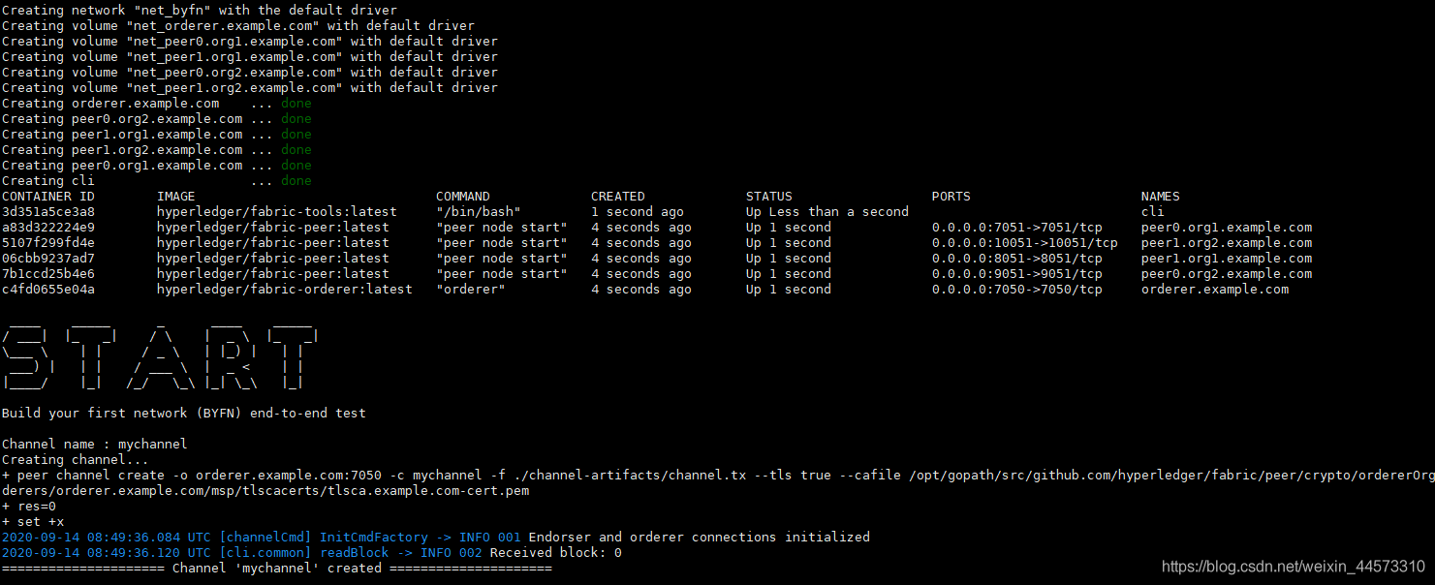
Task: Click the port mapping 0.0.0.0:7051->7051/tcp
Action: tap(1016, 228)
